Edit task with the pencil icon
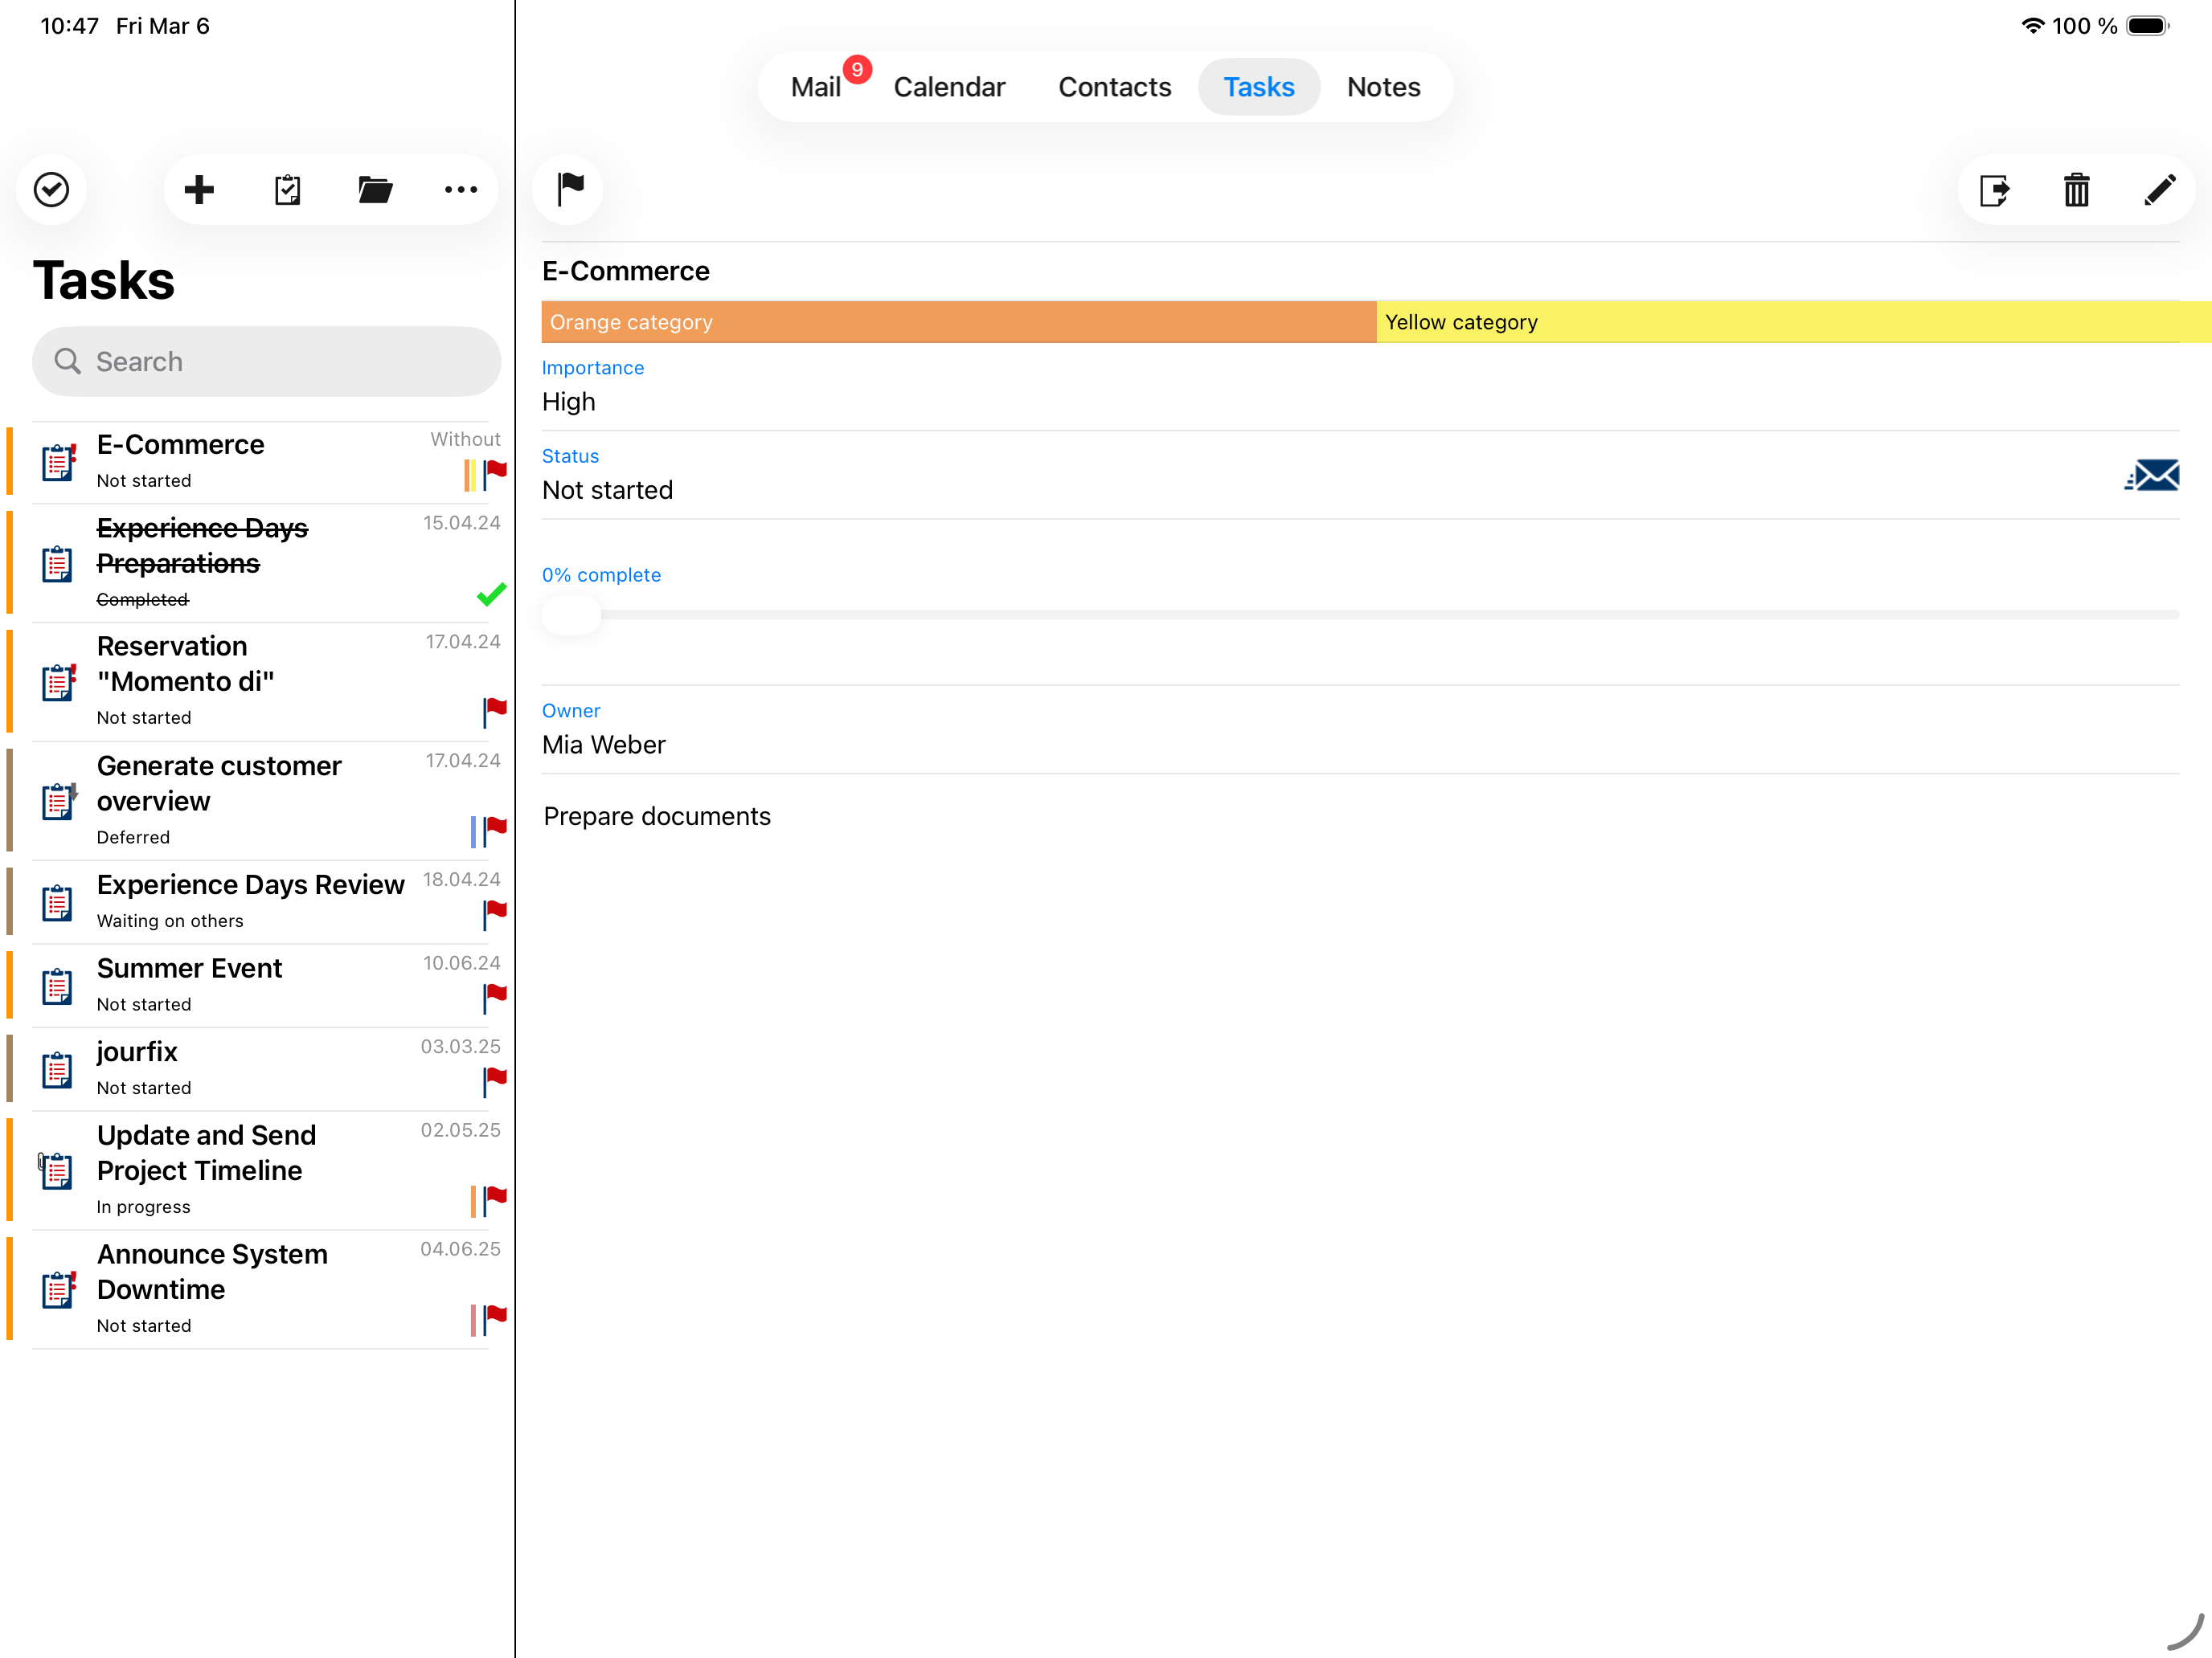 tap(2160, 190)
